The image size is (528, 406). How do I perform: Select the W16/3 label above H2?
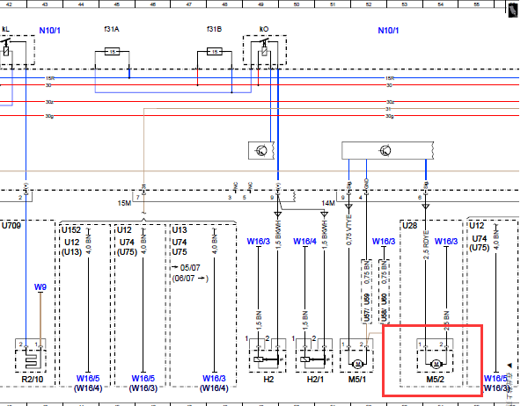(258, 242)
